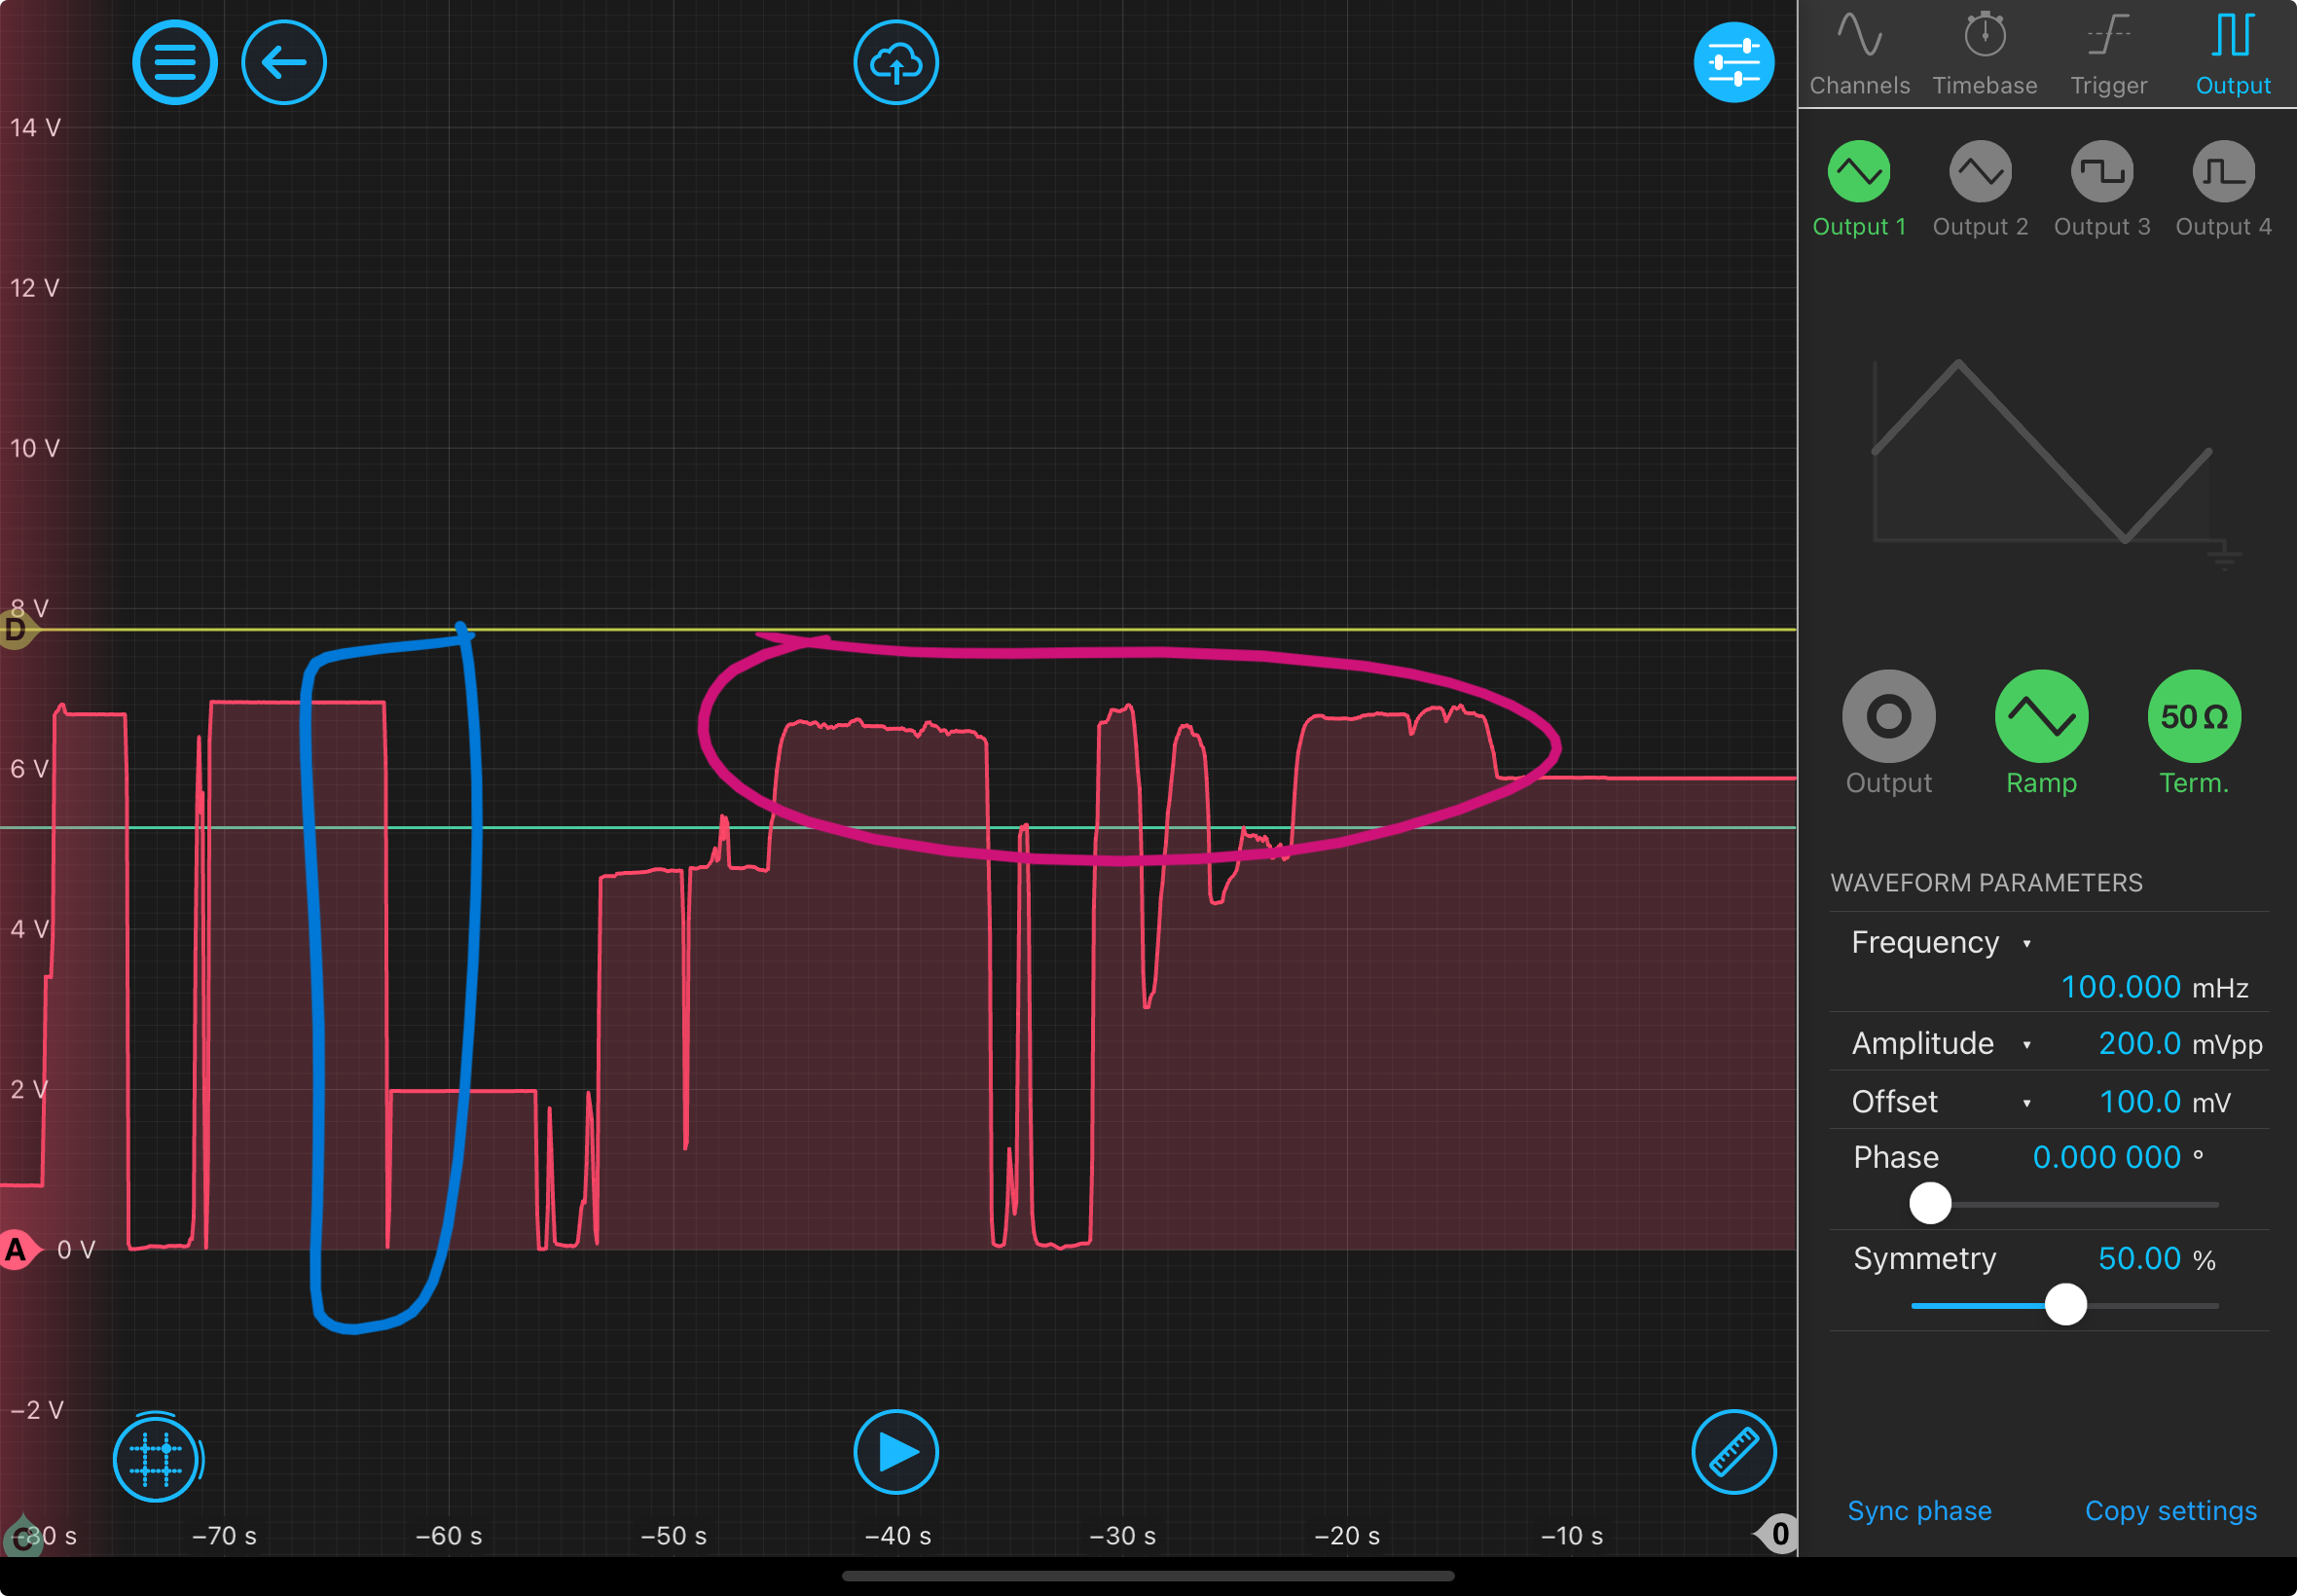Click the -2 V voltage axis label
Screen dimensions: 2297x1596
(x=37, y=1410)
